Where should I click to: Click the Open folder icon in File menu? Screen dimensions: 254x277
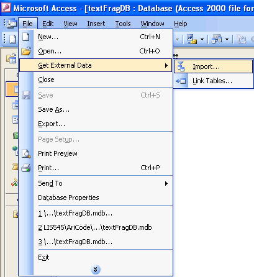(x=26, y=51)
